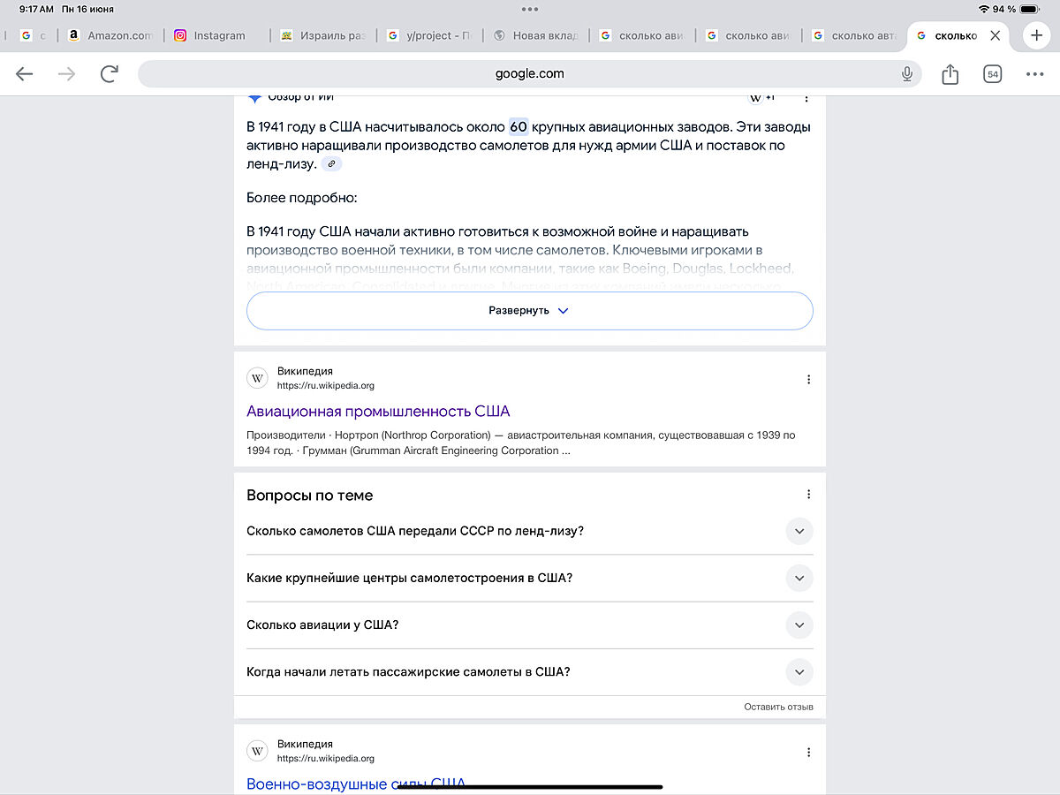Expand question about ленд-лиз aircraft to СССР
Image resolution: width=1060 pixels, height=795 pixels.
pos(799,531)
